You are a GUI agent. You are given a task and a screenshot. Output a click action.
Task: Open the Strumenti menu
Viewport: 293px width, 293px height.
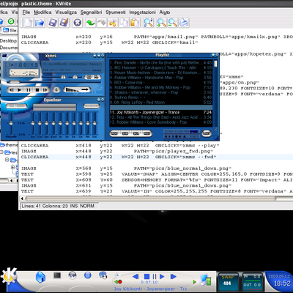click(116, 12)
